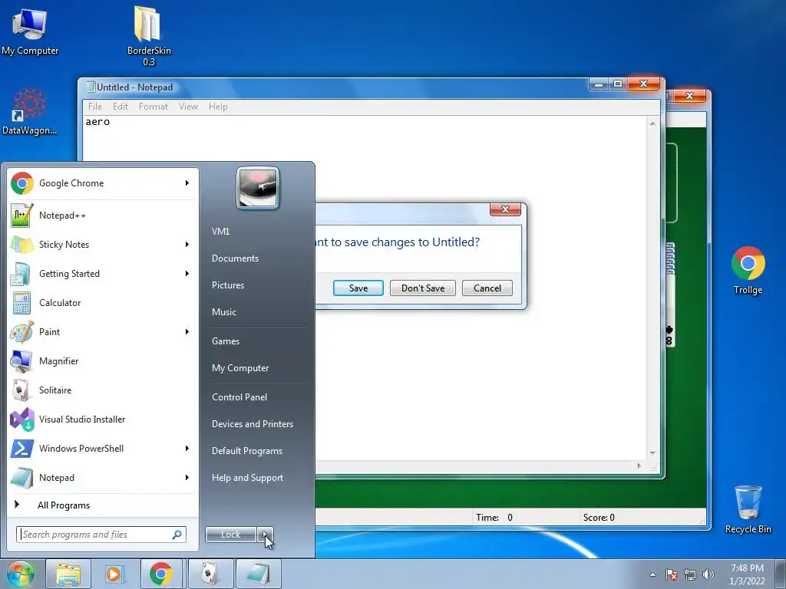
Task: Switch to Chrome in the taskbar
Action: 161,574
